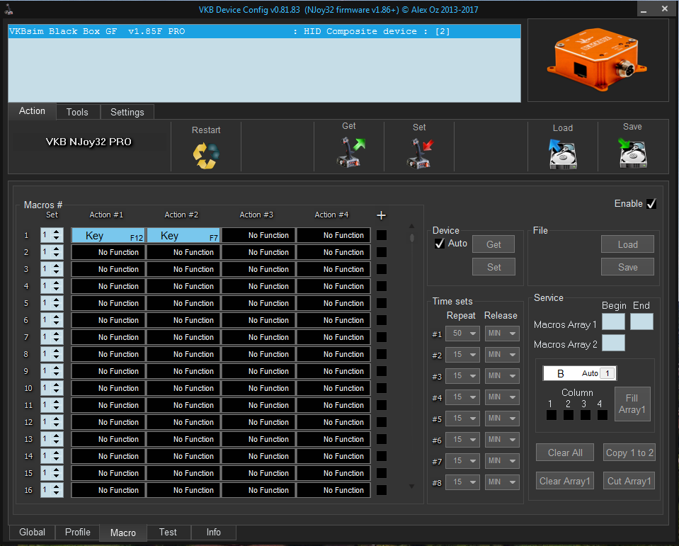Screen dimensions: 679x546
Task: Toggle the Column 4 checkbox in Service
Action: click(602, 415)
